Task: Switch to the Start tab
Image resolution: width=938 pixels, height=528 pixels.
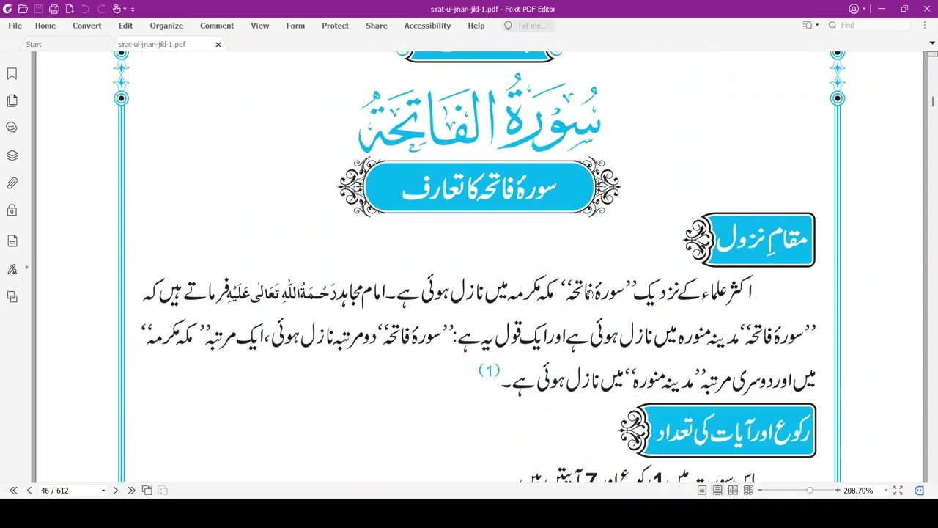Action: (x=34, y=44)
